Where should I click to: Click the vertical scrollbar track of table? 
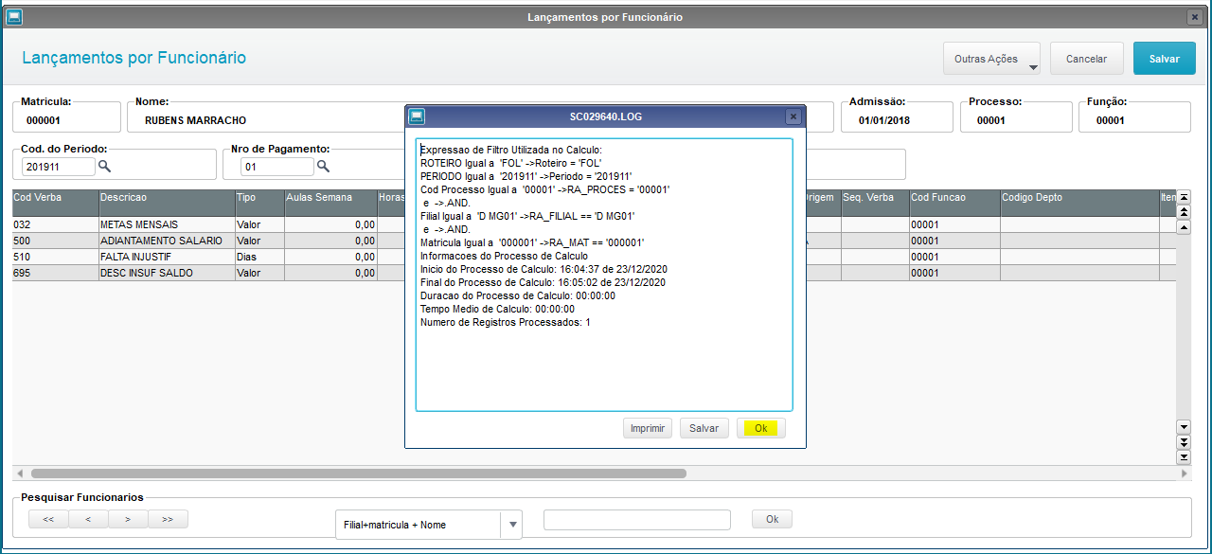(x=1183, y=327)
